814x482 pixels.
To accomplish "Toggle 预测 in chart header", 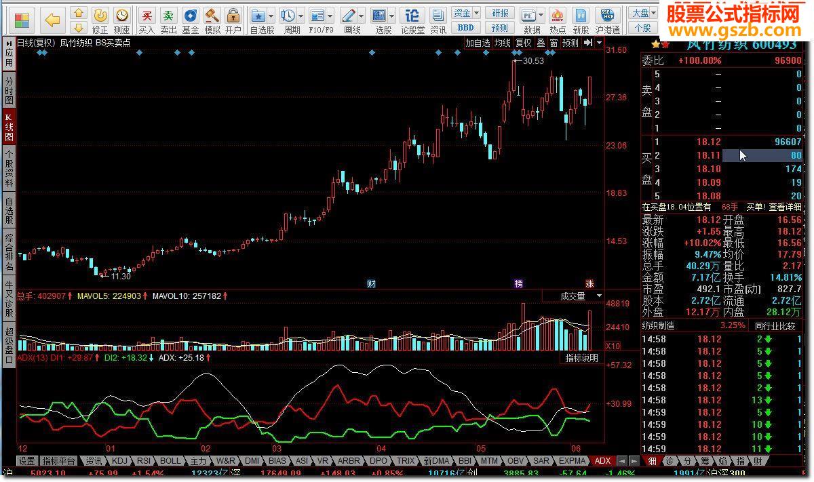I will 570,43.
